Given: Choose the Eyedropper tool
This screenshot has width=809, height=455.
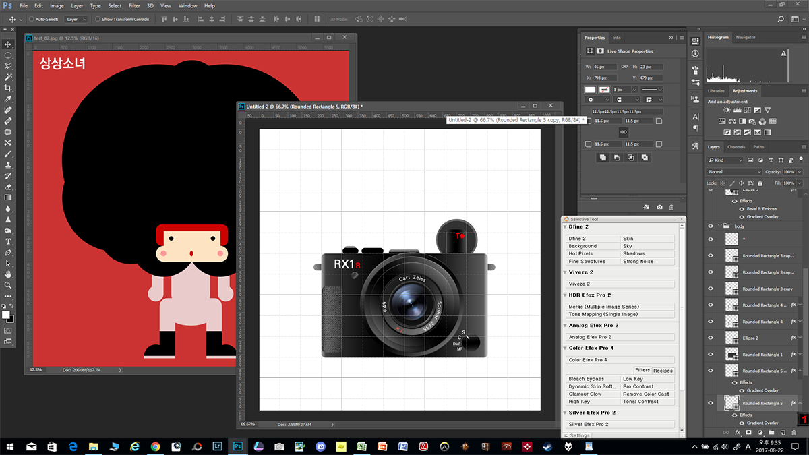Looking at the screenshot, I should (8, 99).
